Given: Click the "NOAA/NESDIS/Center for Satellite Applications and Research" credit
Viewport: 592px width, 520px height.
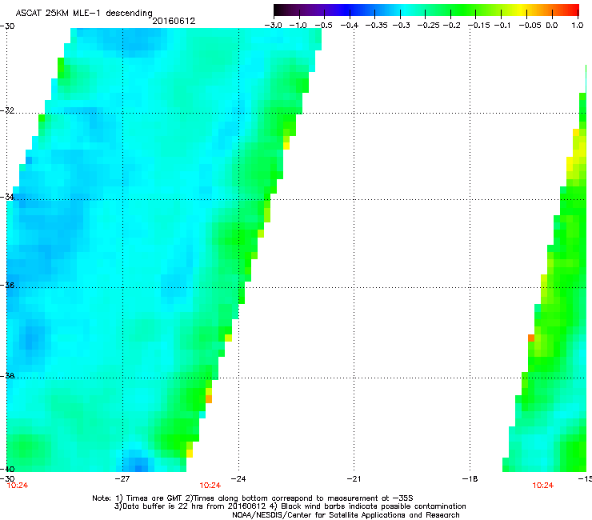Looking at the screenshot, I should [346, 514].
